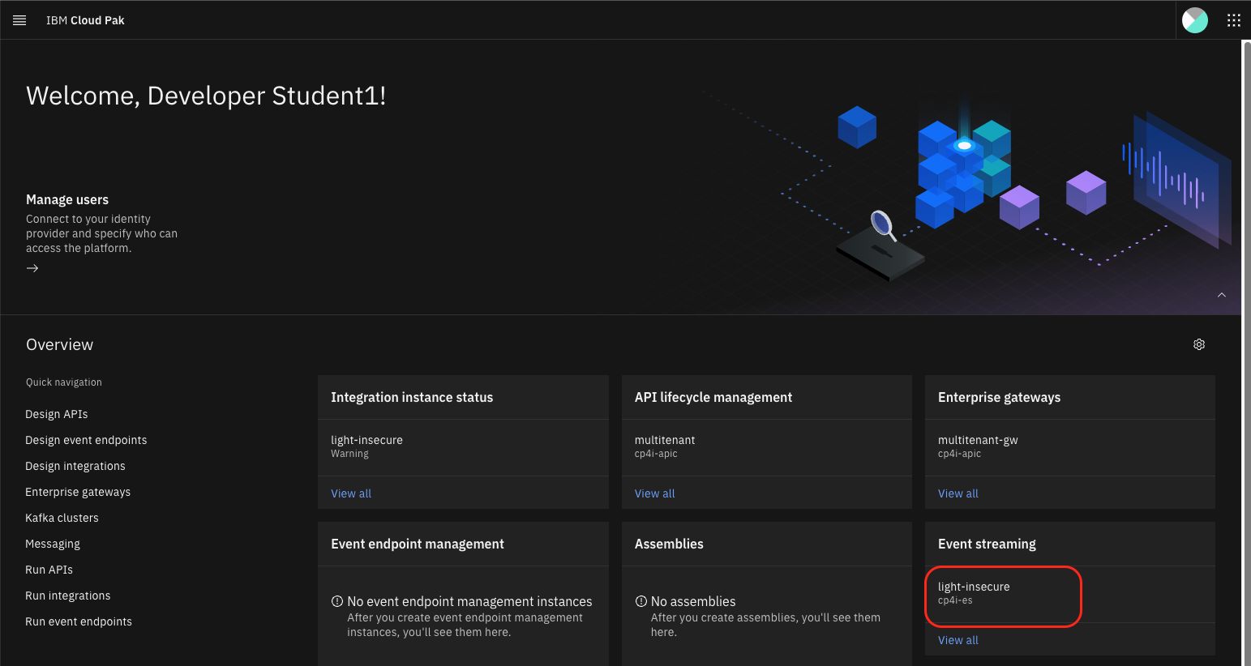Viewport: 1251px width, 666px height.
Task: Click the No assemblies info icon
Action: [x=640, y=601]
